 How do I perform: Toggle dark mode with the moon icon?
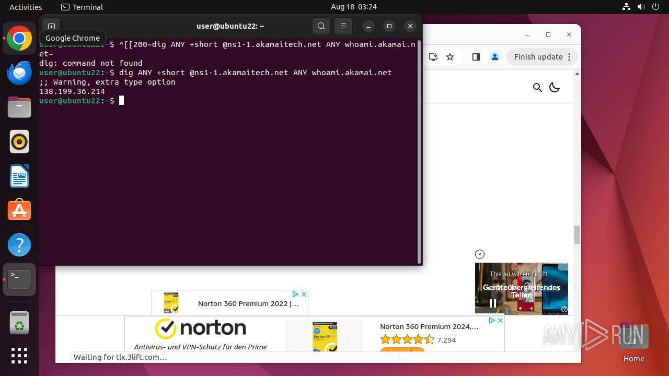[555, 87]
